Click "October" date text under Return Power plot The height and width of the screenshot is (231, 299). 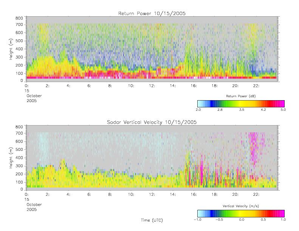point(34,96)
